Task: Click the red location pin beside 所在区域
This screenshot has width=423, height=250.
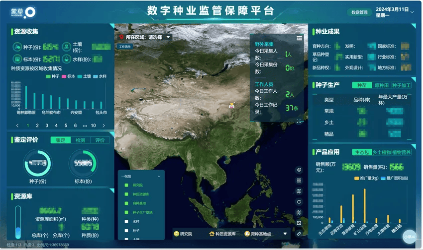Action: click(x=121, y=37)
